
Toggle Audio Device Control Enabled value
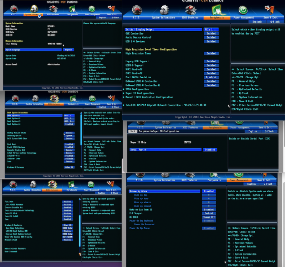(x=211, y=37)
